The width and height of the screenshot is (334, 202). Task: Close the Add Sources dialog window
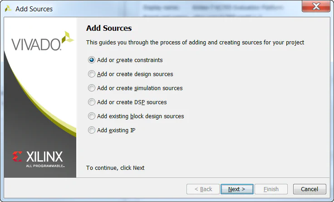click(x=315, y=7)
